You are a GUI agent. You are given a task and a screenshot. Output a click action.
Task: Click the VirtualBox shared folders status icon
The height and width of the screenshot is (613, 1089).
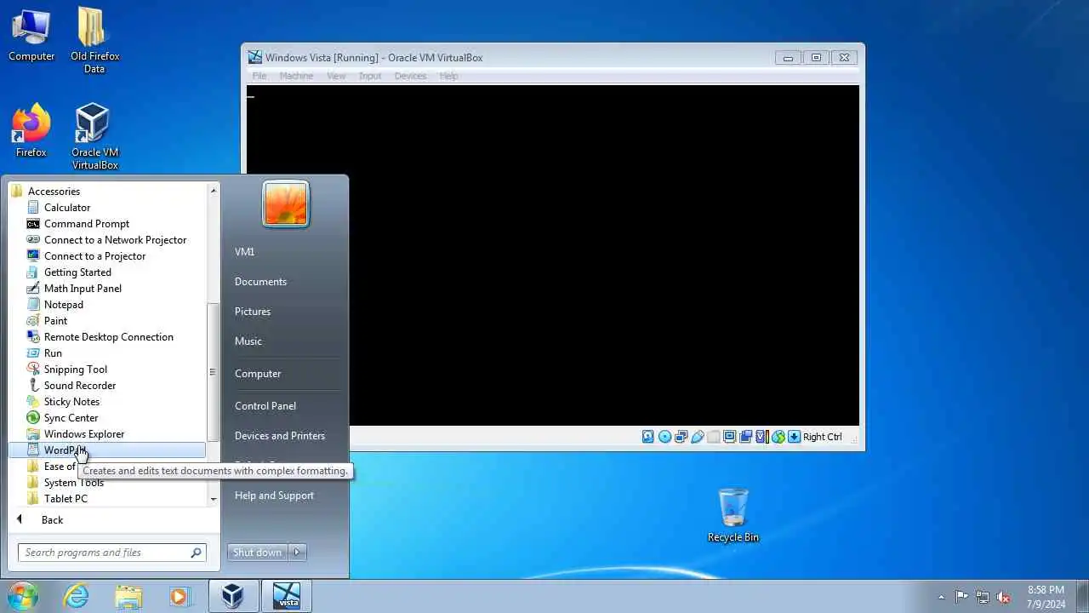pos(714,437)
